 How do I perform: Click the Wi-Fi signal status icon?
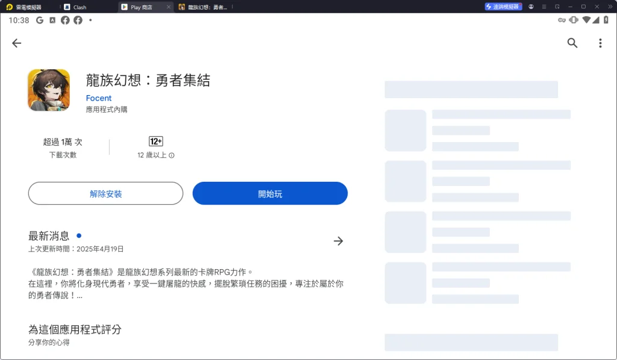point(586,20)
